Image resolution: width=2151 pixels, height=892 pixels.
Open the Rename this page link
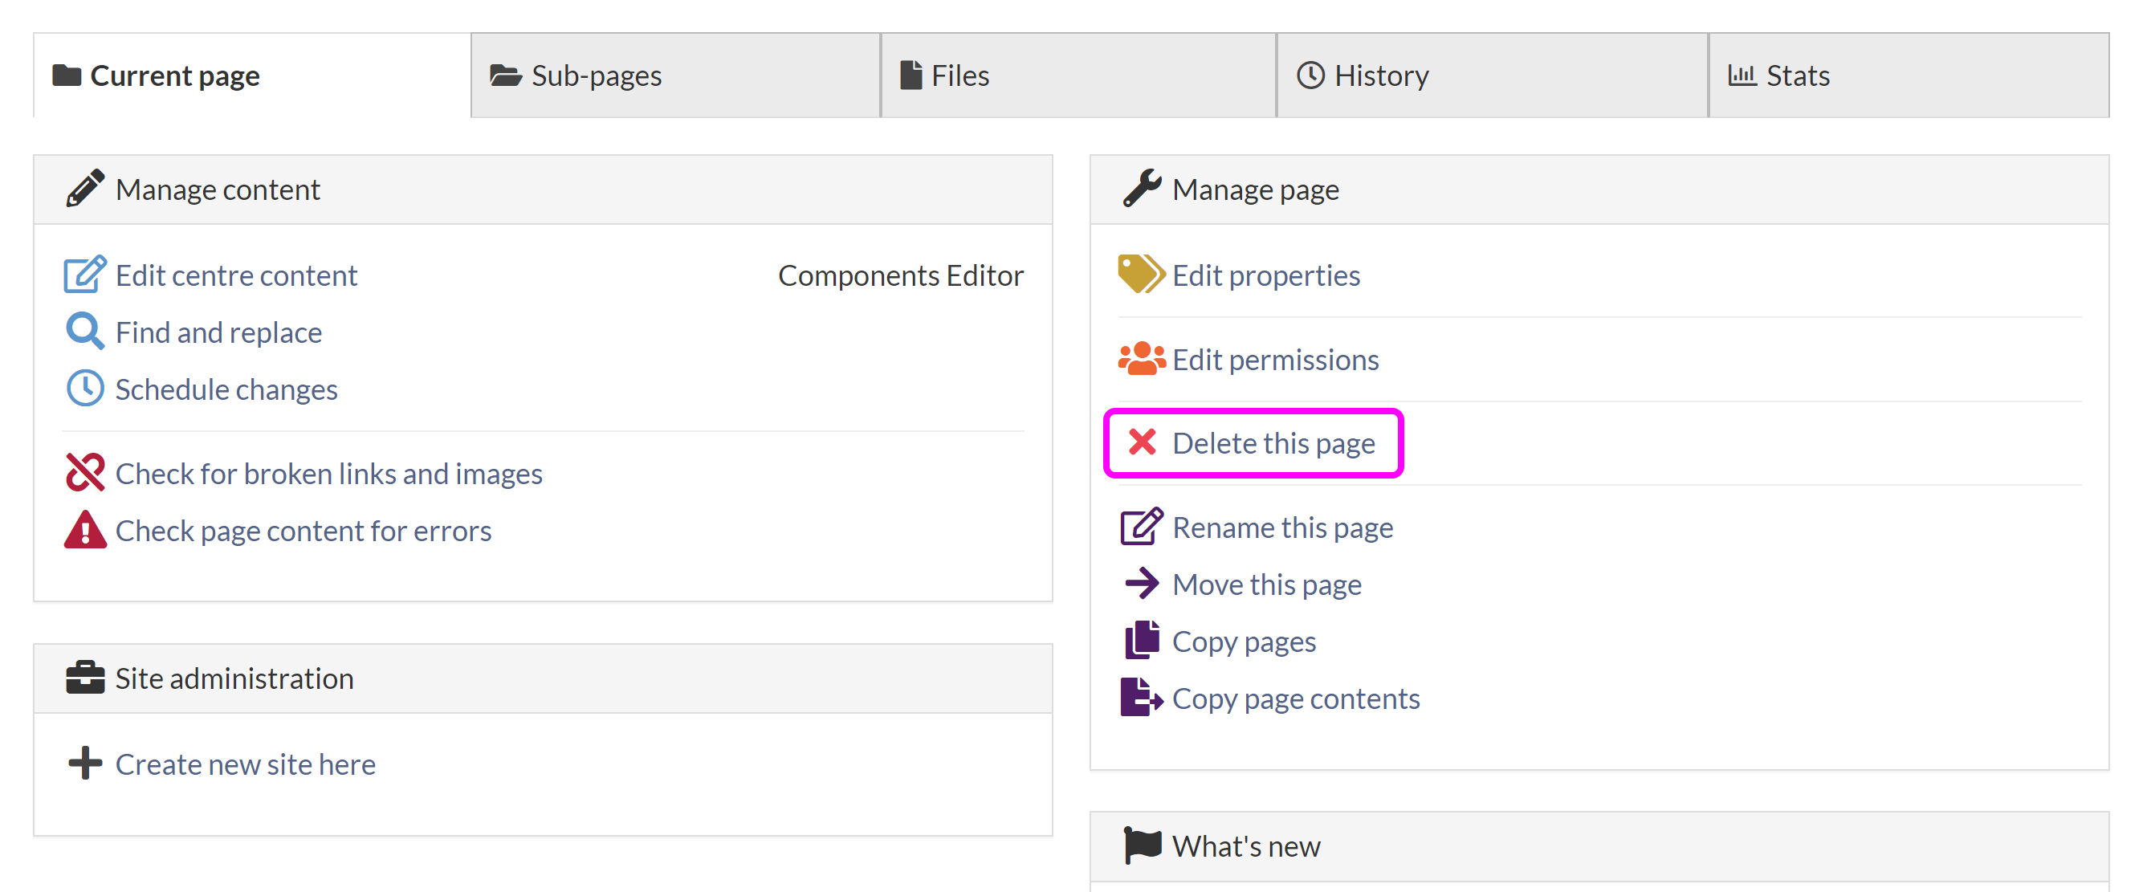coord(1281,527)
